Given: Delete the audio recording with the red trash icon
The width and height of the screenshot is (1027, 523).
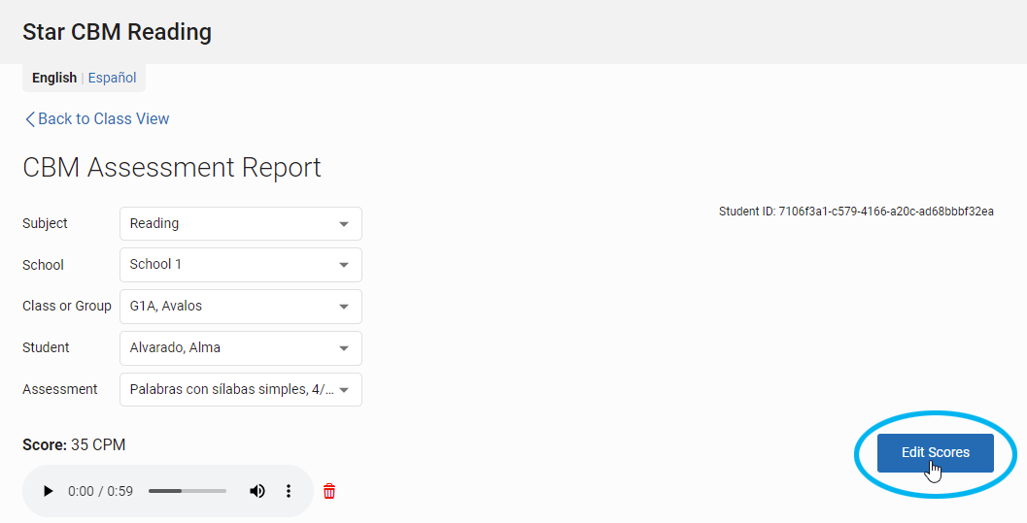Looking at the screenshot, I should (x=329, y=491).
